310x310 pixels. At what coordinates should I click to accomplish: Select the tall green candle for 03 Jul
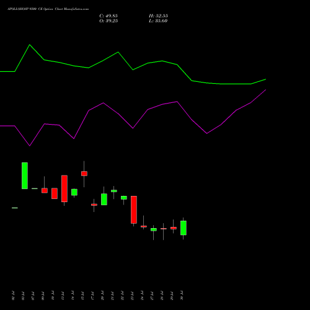25,175
